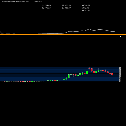Click the 'ICES SG2F' symbol label
This screenshot has width=126, height=126.
point(38,2)
